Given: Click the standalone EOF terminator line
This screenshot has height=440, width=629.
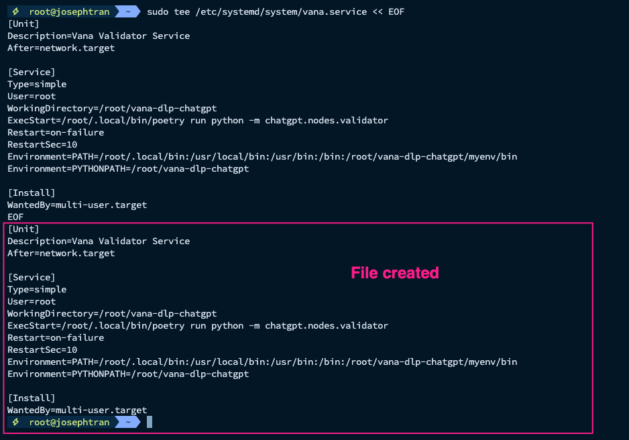Looking at the screenshot, I should pos(15,217).
